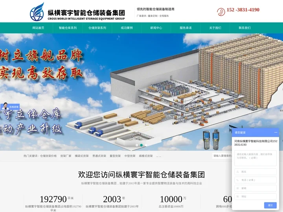Focus the 邮箱 email field
This screenshot has height=212, width=283.
[x=255, y=188]
